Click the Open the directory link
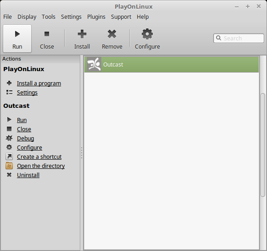Screen dimensions: 267x251 tap(41, 166)
